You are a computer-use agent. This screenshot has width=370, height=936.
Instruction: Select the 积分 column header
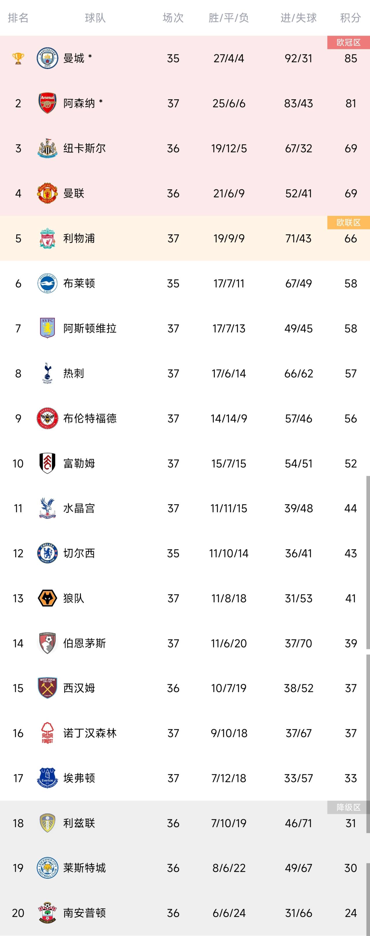pyautogui.click(x=350, y=17)
